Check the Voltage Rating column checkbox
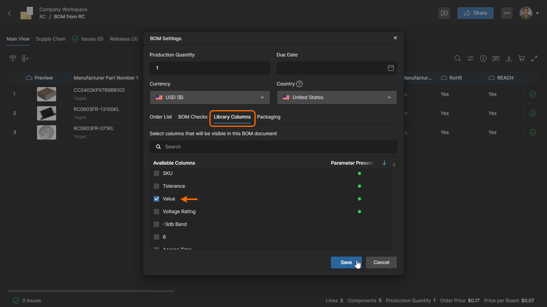547x307 pixels. click(156, 212)
